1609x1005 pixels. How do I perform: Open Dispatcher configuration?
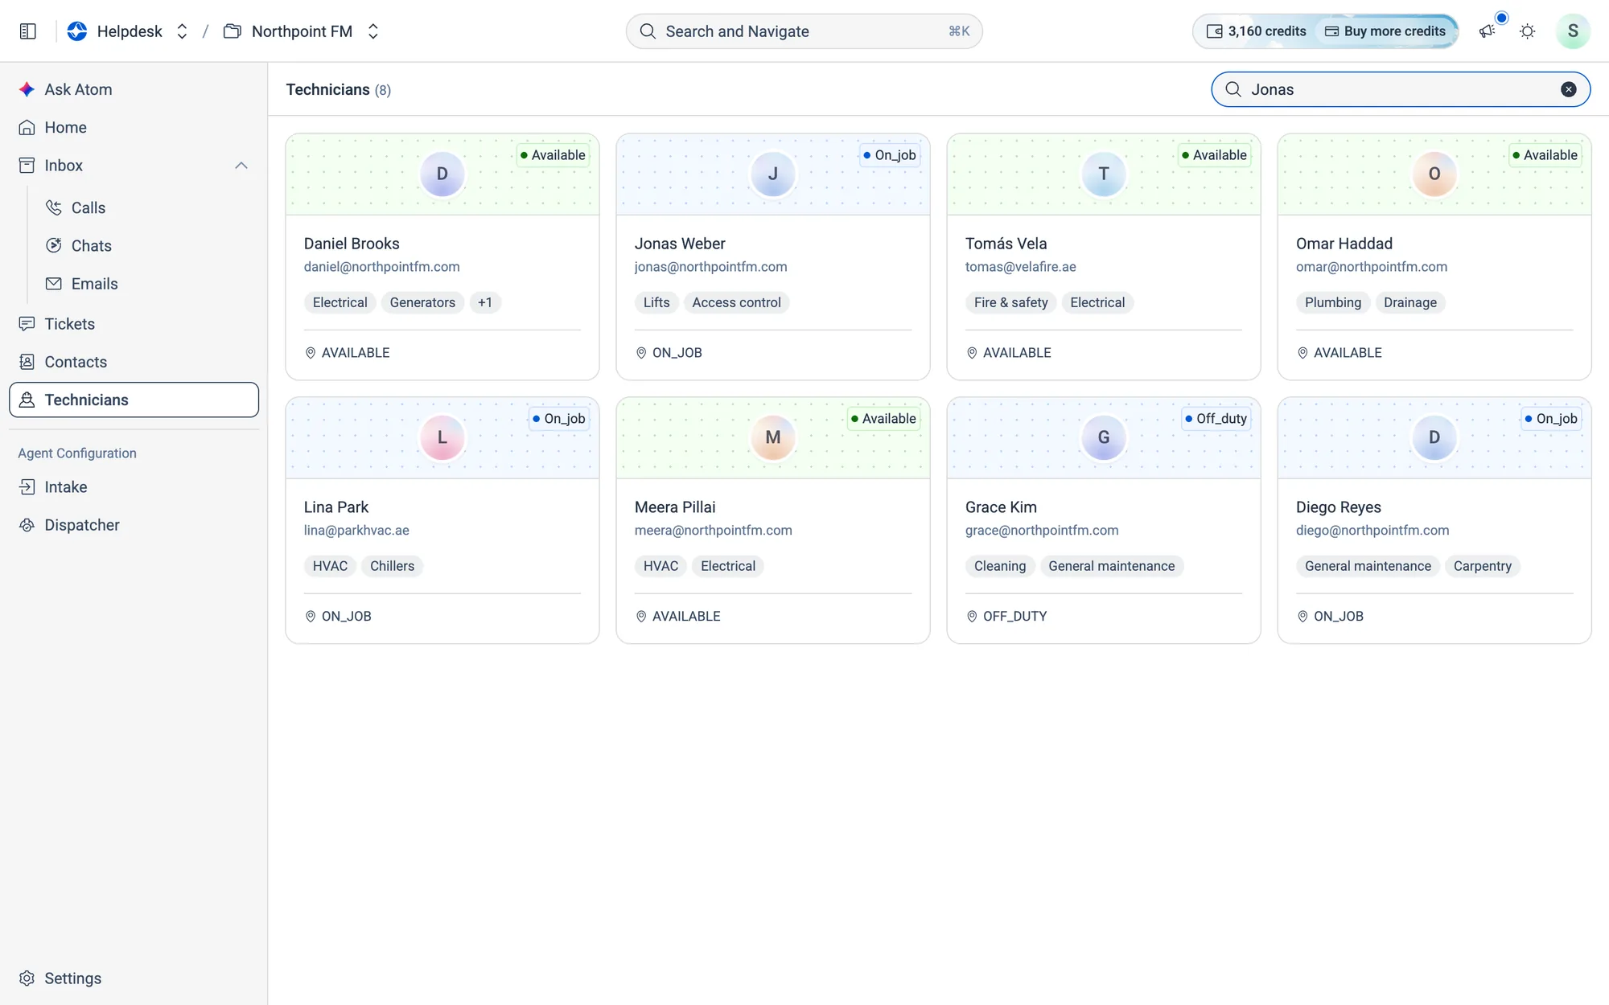[134, 524]
